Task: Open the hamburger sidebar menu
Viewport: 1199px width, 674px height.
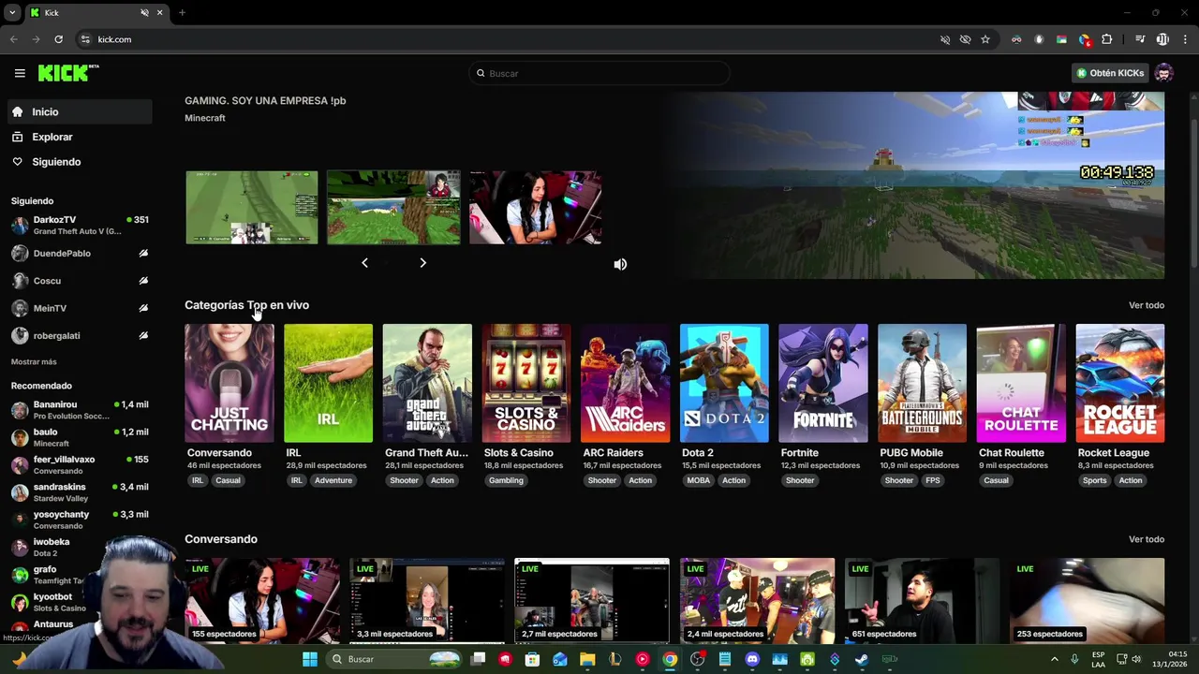Action: pos(20,73)
